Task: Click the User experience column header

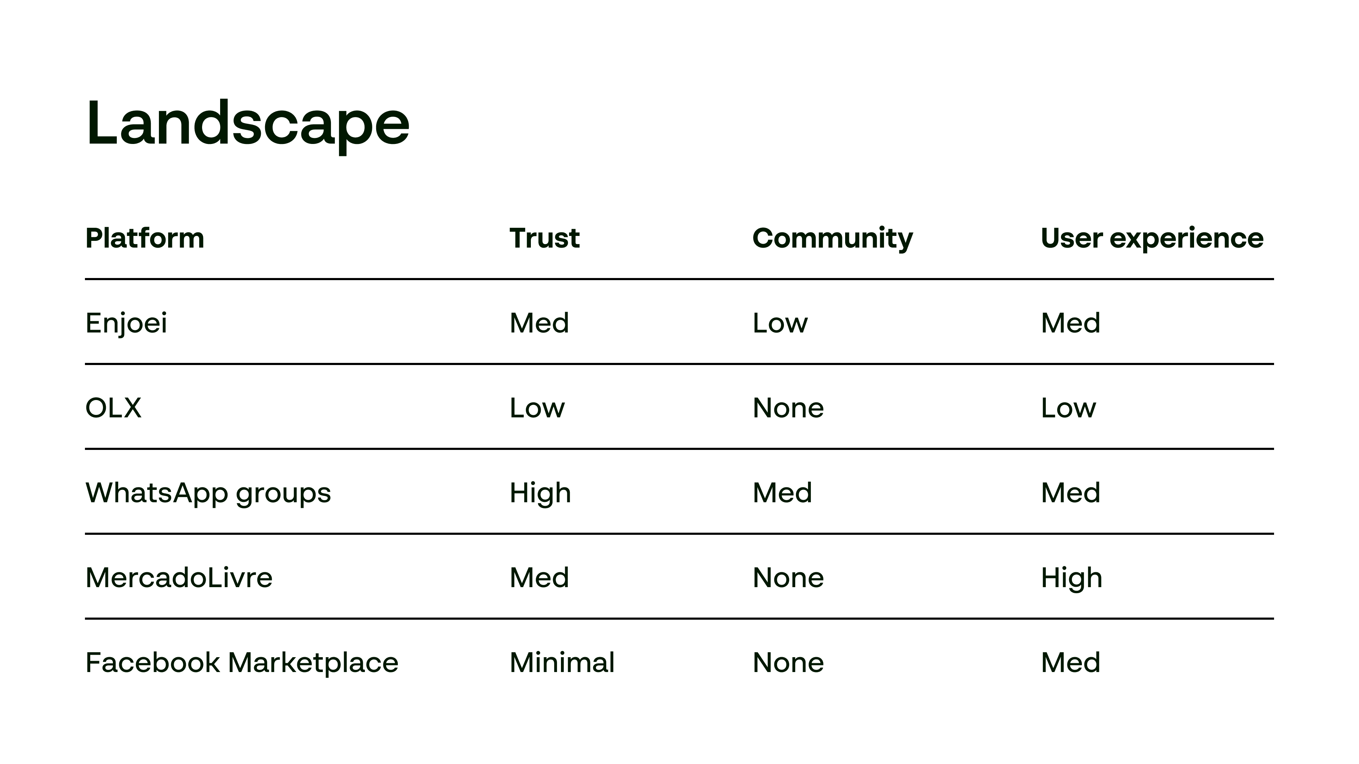Action: tap(1152, 238)
